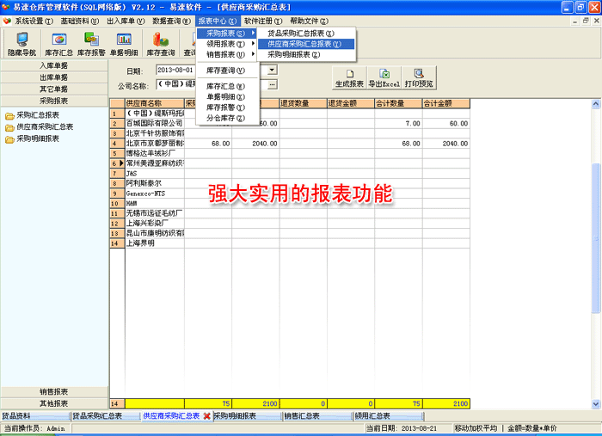This screenshot has width=602, height=436.
Task: Select the 阿利斯泰尔 supplier row
Action: [290, 183]
